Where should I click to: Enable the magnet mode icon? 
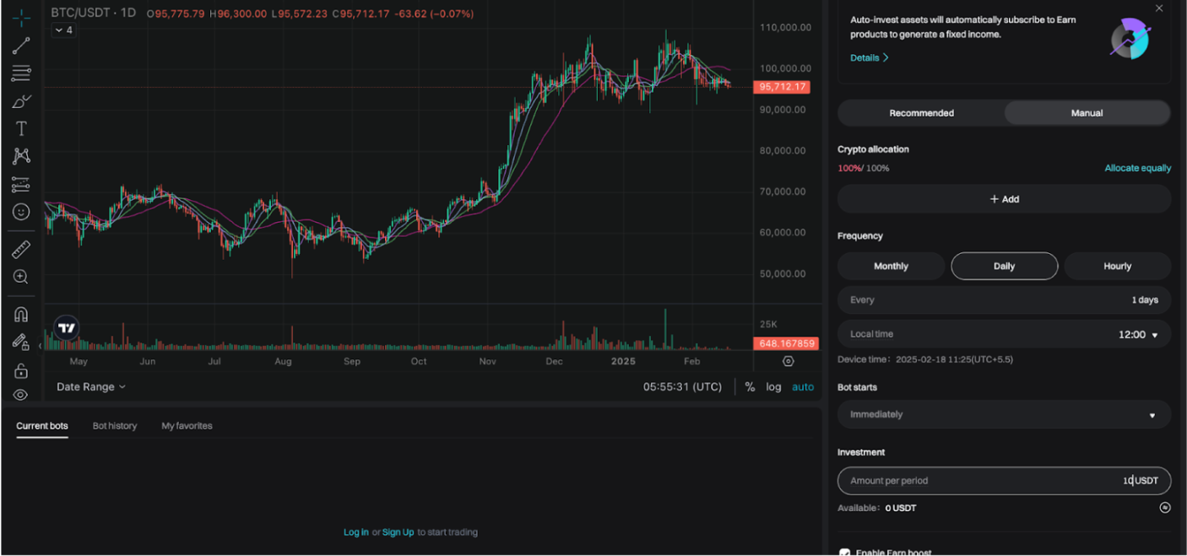(21, 315)
